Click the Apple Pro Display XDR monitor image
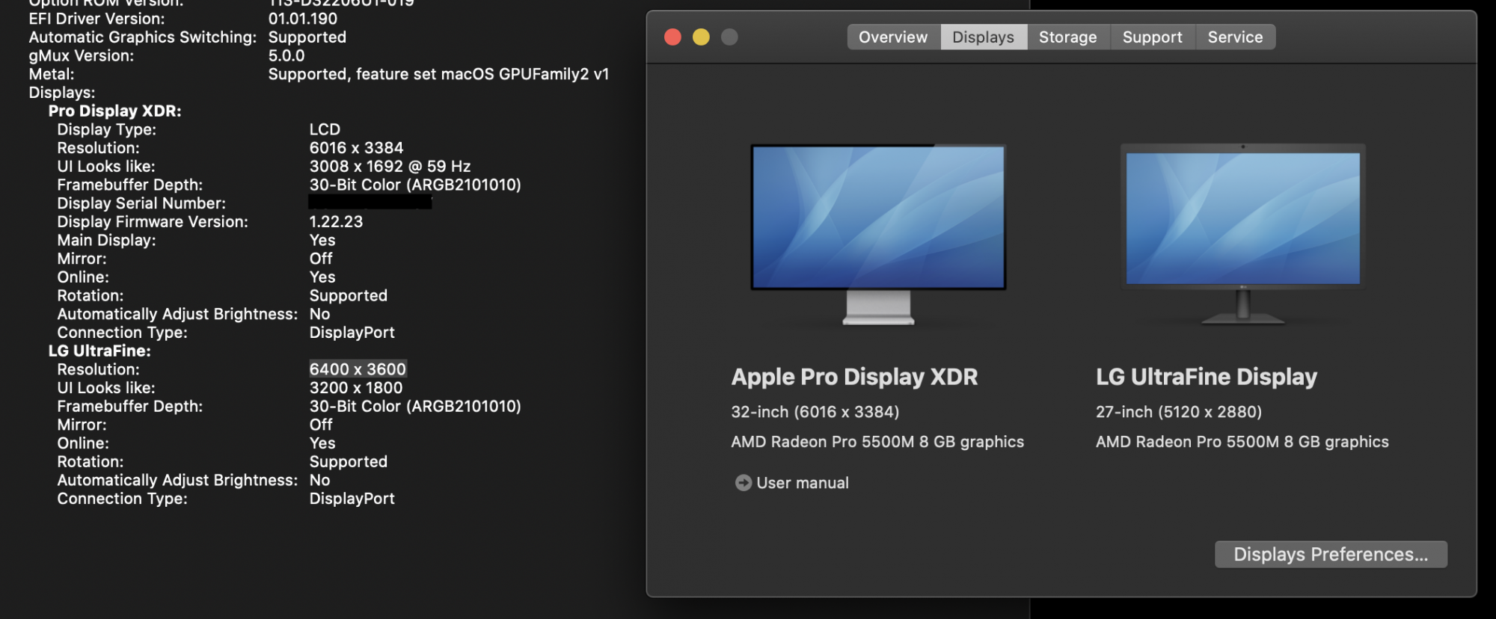The width and height of the screenshot is (1496, 619). [x=878, y=234]
